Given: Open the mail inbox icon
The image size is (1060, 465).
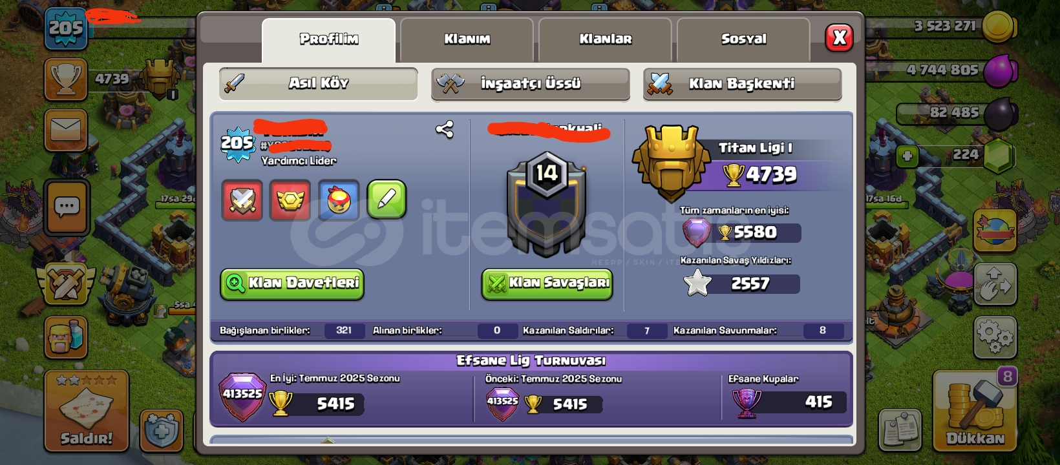Looking at the screenshot, I should tap(66, 130).
